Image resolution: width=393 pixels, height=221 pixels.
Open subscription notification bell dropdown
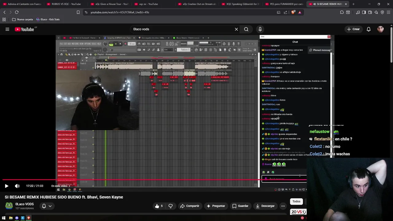point(47,206)
